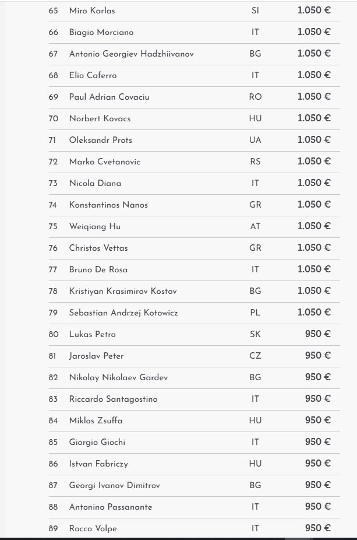357x540 pixels.
Task: Click rank number 73 next to Nicola Diana
Action: [54, 184]
